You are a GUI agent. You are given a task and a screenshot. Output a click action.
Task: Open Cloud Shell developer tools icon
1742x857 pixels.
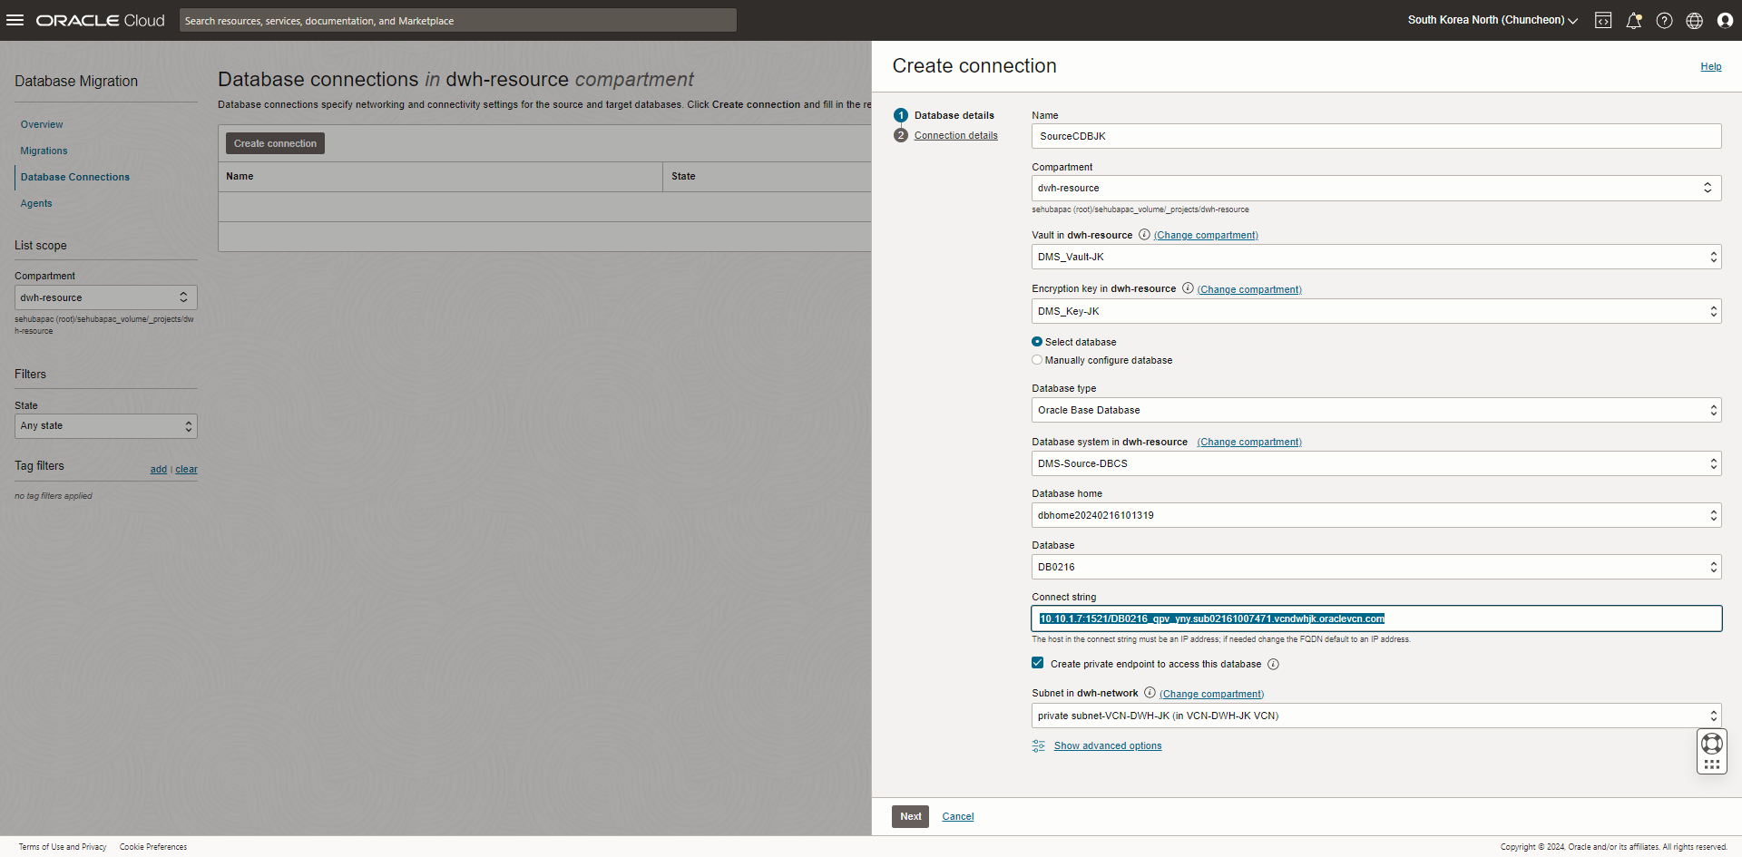[x=1603, y=20]
